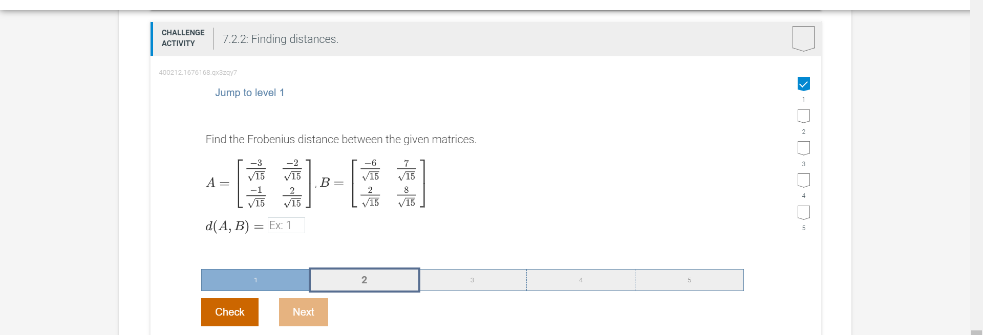The image size is (983, 335).
Task: Select the level 3 pentagon indicator icon
Action: [x=803, y=148]
